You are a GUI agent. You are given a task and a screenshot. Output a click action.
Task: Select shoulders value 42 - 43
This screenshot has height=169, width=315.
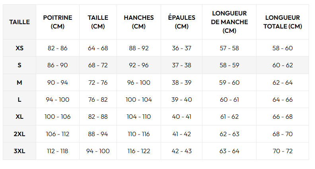click(x=181, y=151)
